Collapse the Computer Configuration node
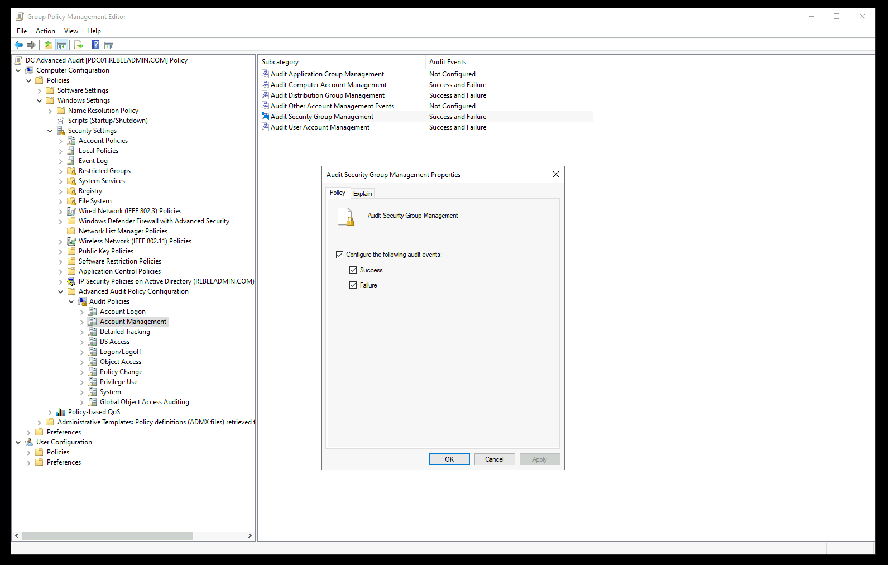 18,70
